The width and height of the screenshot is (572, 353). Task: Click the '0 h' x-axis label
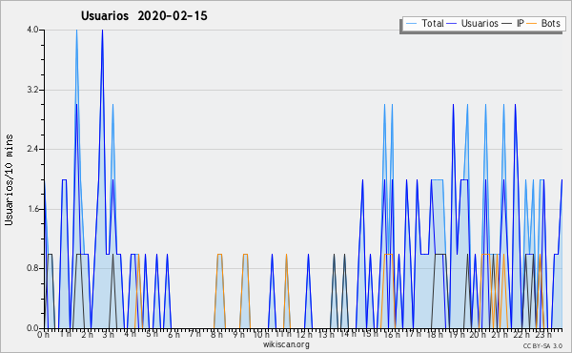pos(44,335)
